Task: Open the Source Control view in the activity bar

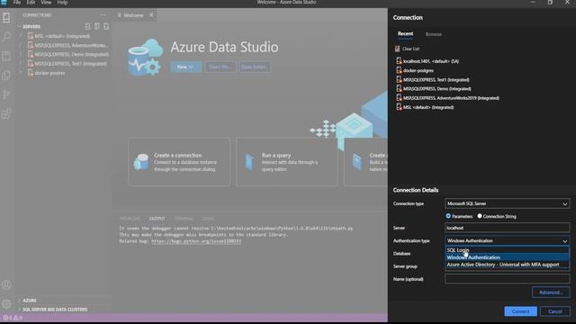Action: 6,94
